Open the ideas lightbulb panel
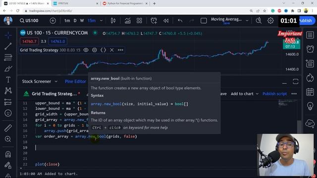317x178 pixels. click(x=310, y=106)
